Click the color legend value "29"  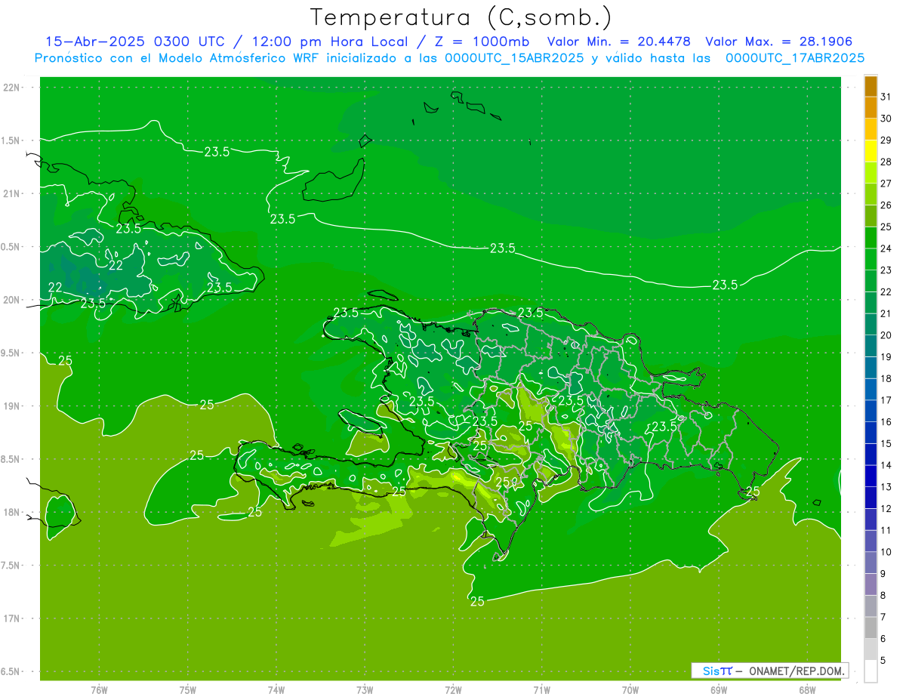coord(886,140)
